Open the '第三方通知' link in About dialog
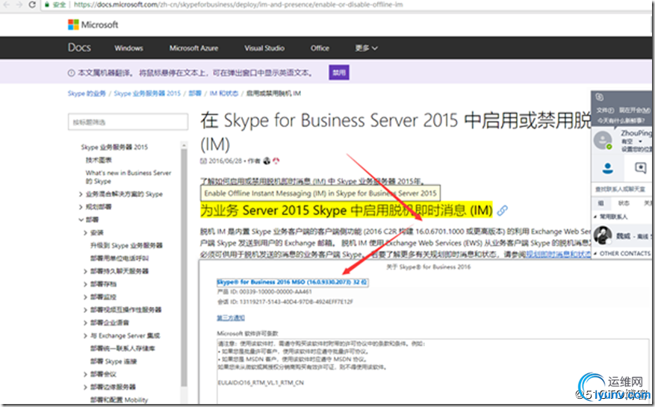Image resolution: width=655 pixels, height=407 pixels. pos(231,318)
